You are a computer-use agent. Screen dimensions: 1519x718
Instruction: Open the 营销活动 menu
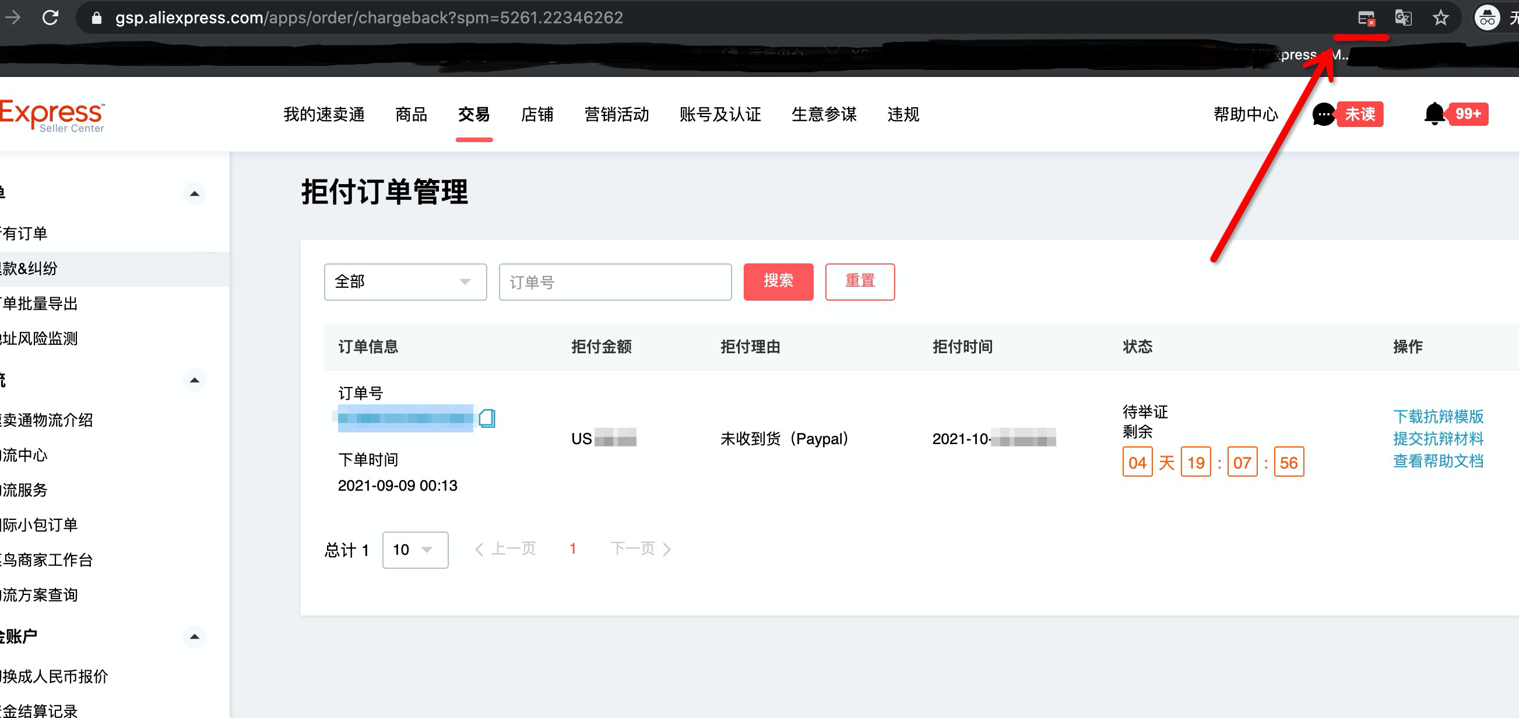tap(616, 114)
